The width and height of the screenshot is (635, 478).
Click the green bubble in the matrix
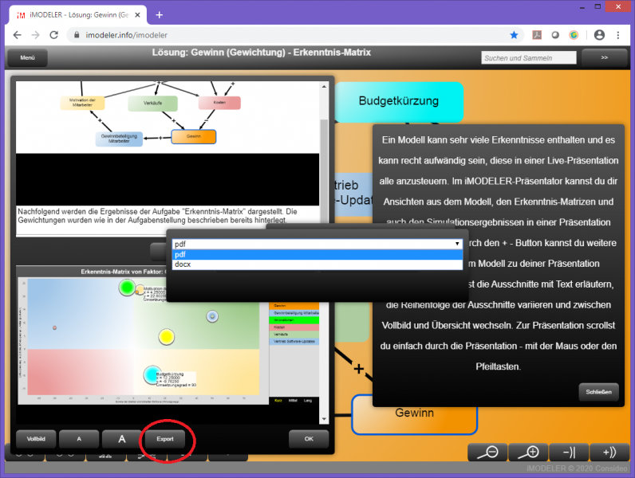click(x=127, y=288)
